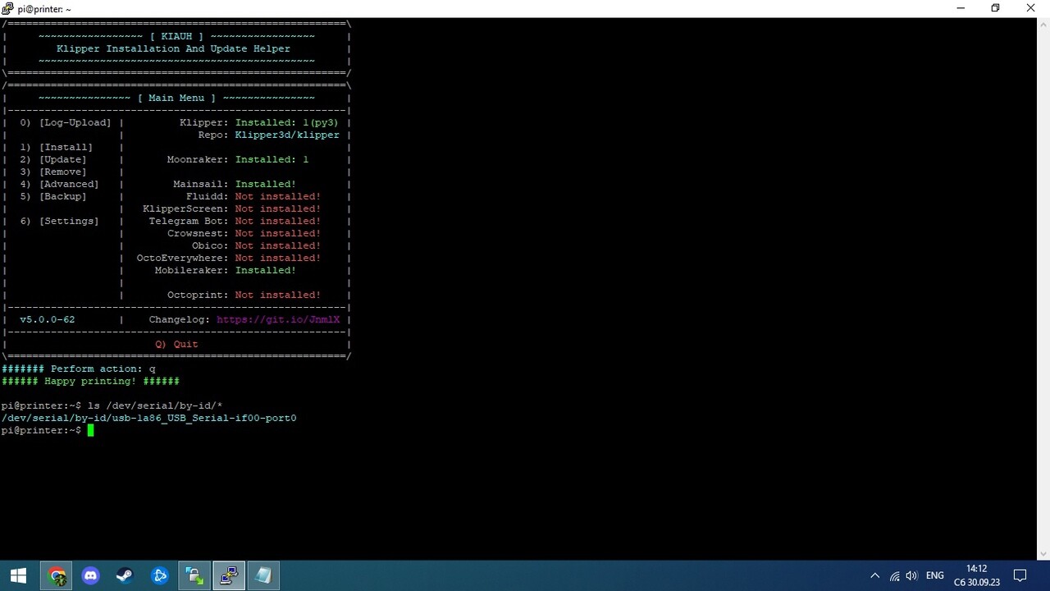This screenshot has height=591, width=1050.
Task: Click the 'Q) Quit' line
Action: 176,344
